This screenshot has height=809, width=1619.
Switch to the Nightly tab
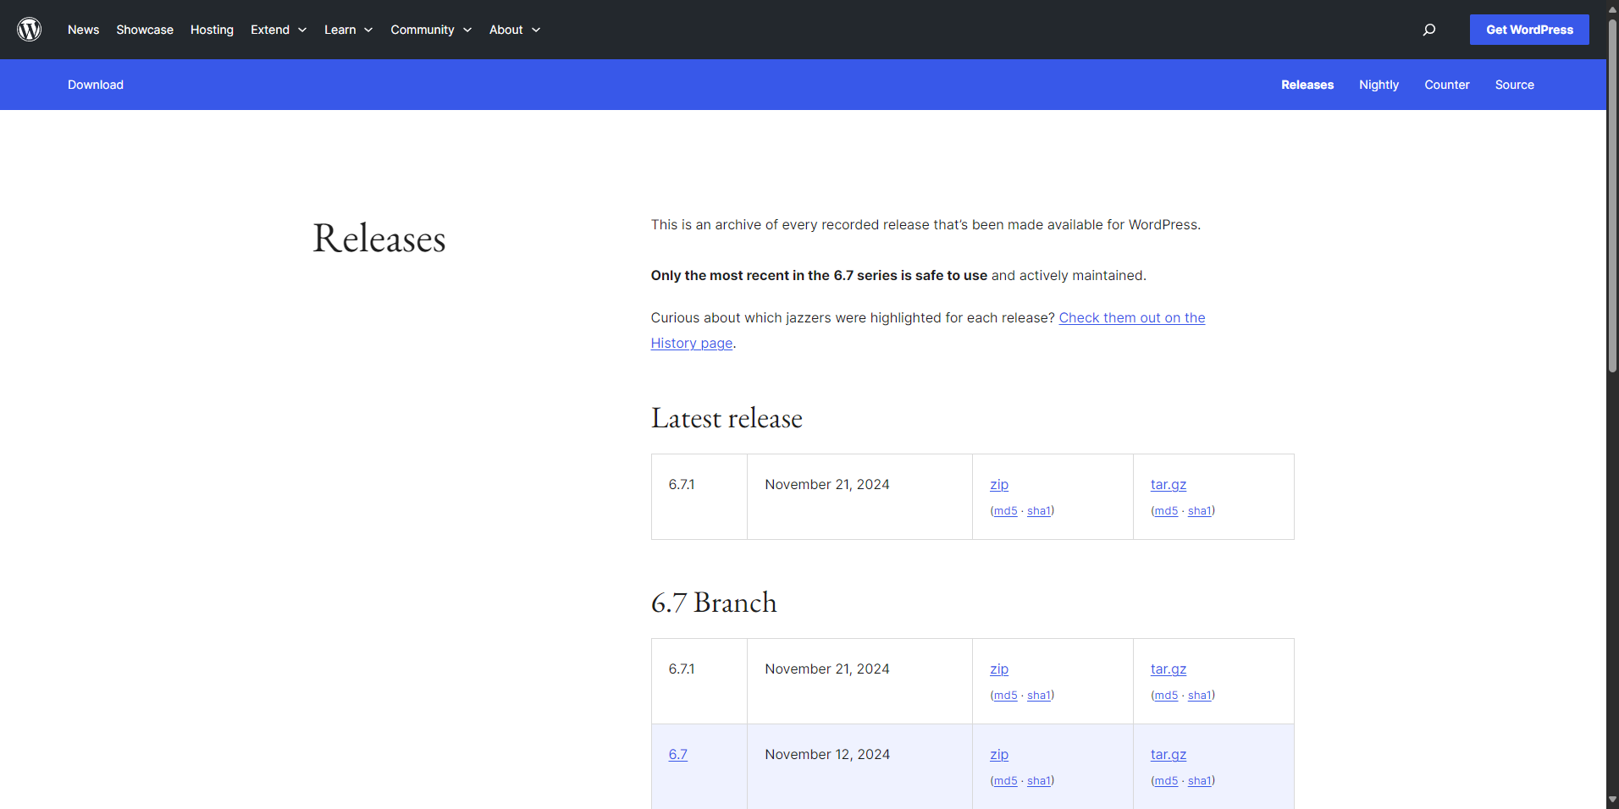[1379, 85]
